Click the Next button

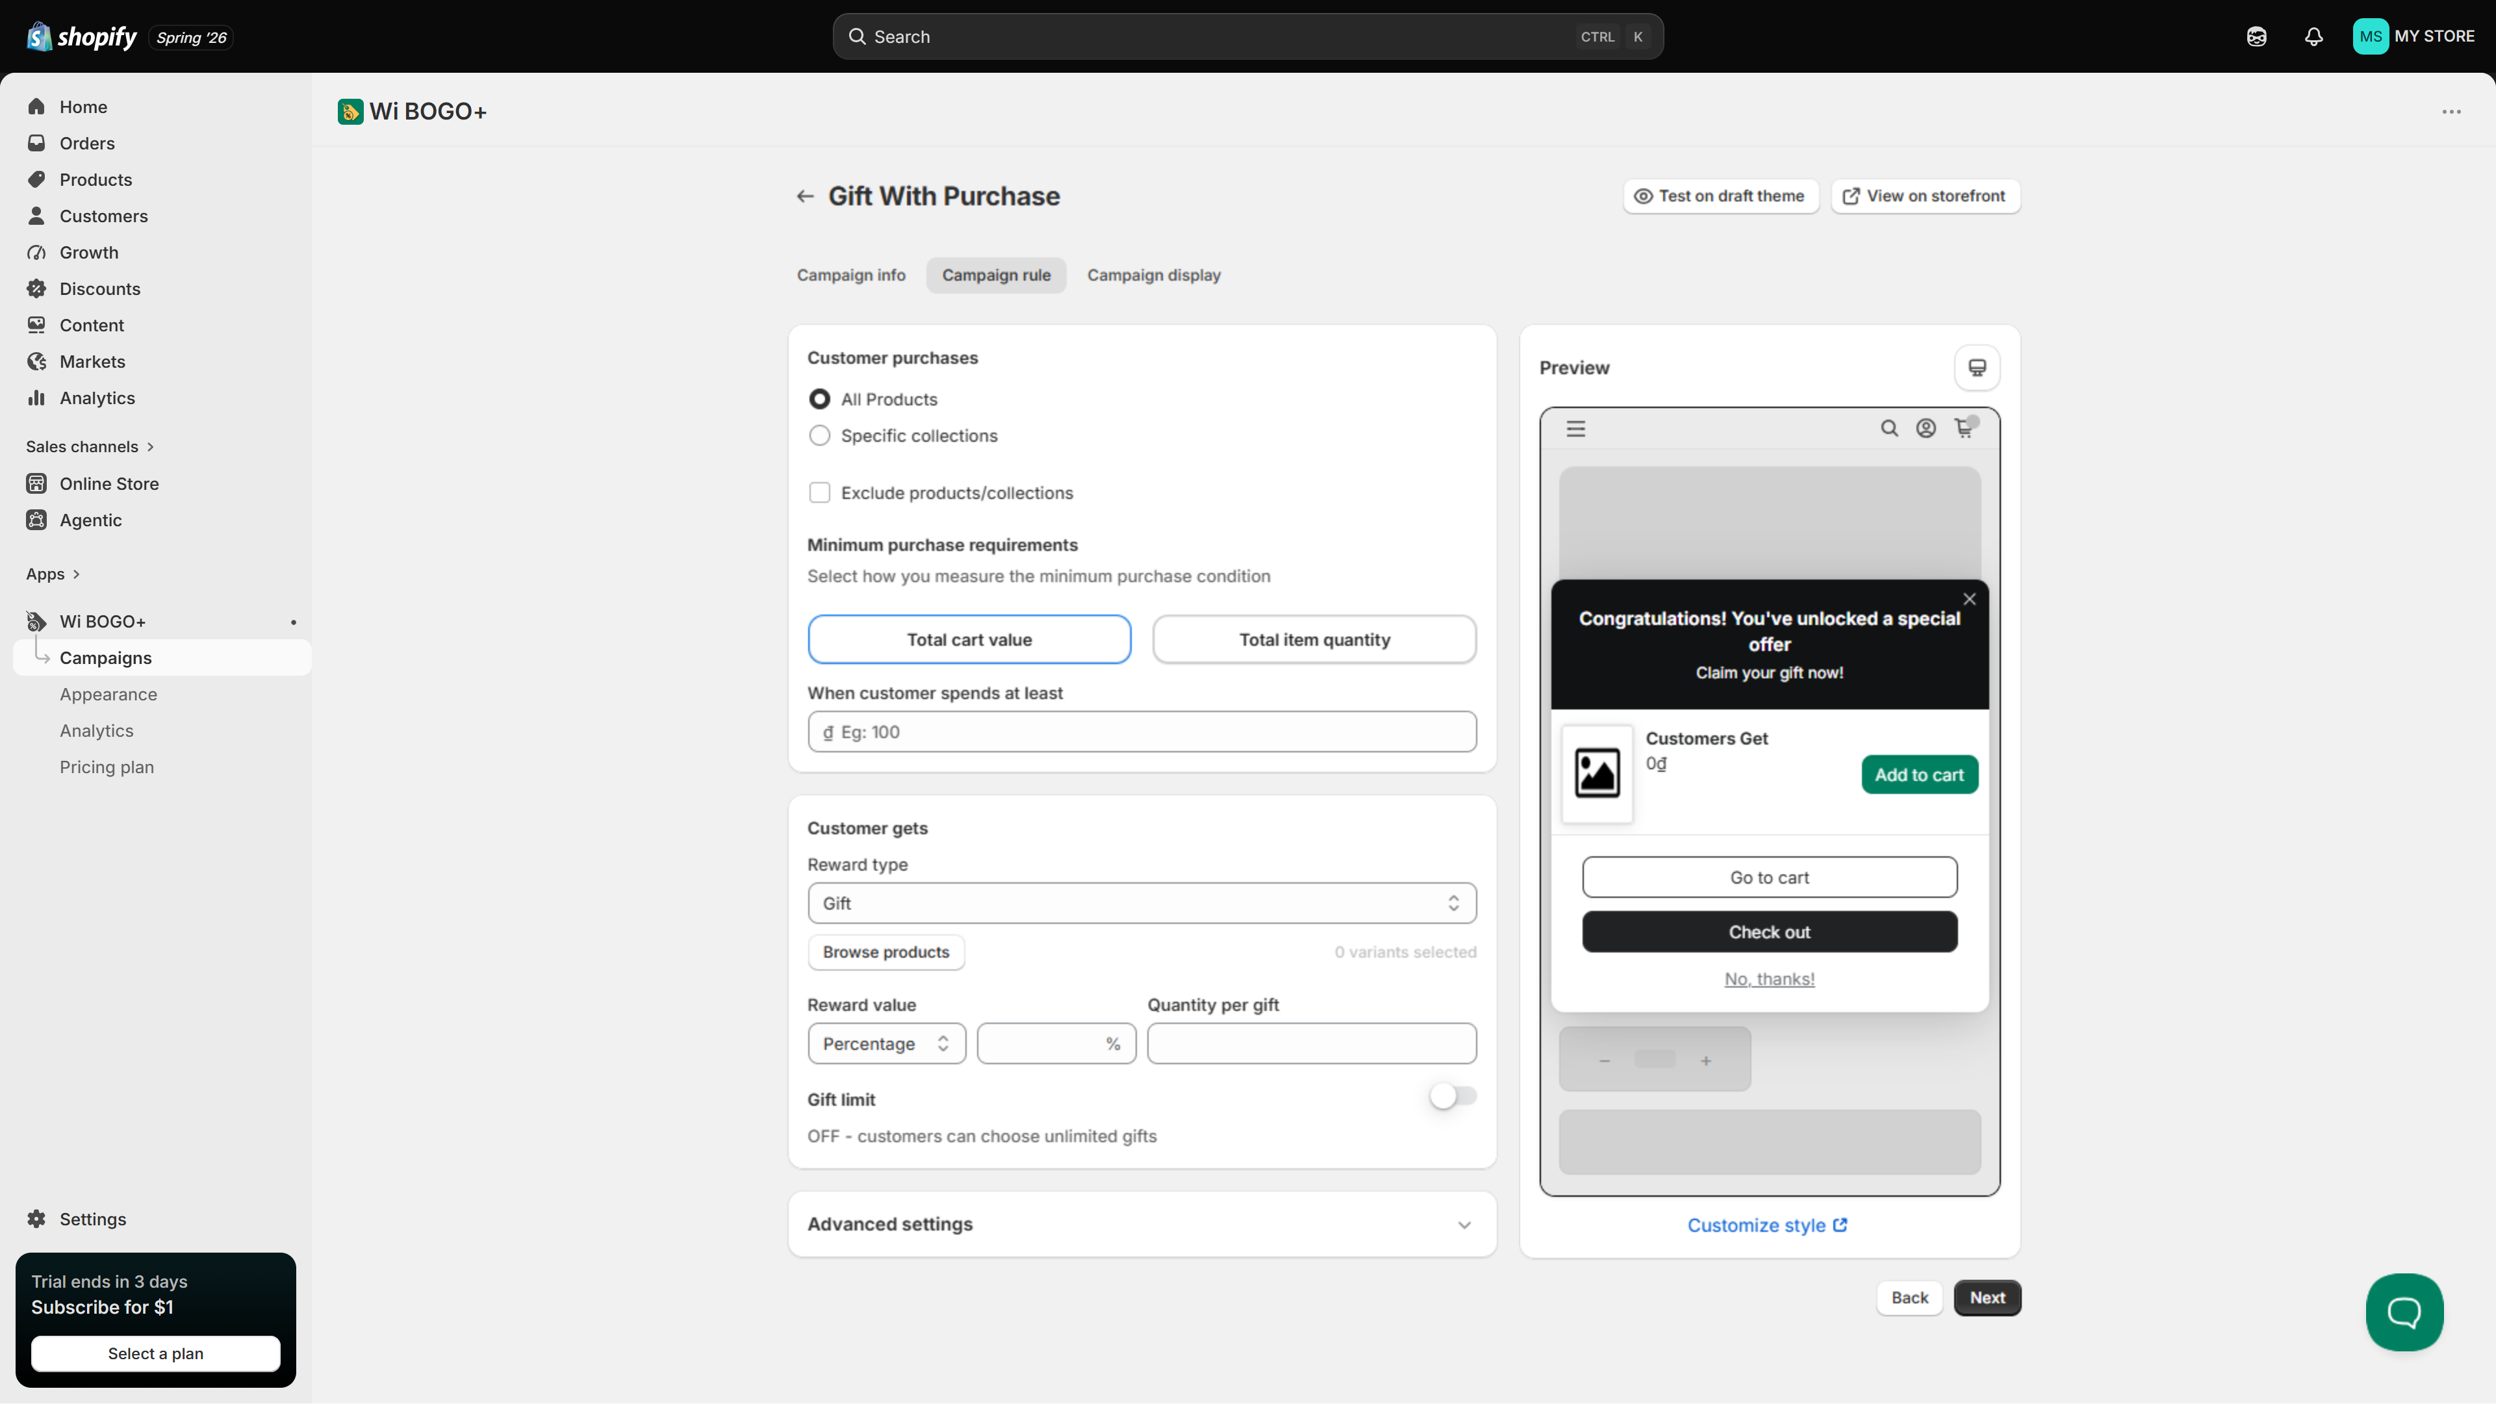(1987, 1298)
